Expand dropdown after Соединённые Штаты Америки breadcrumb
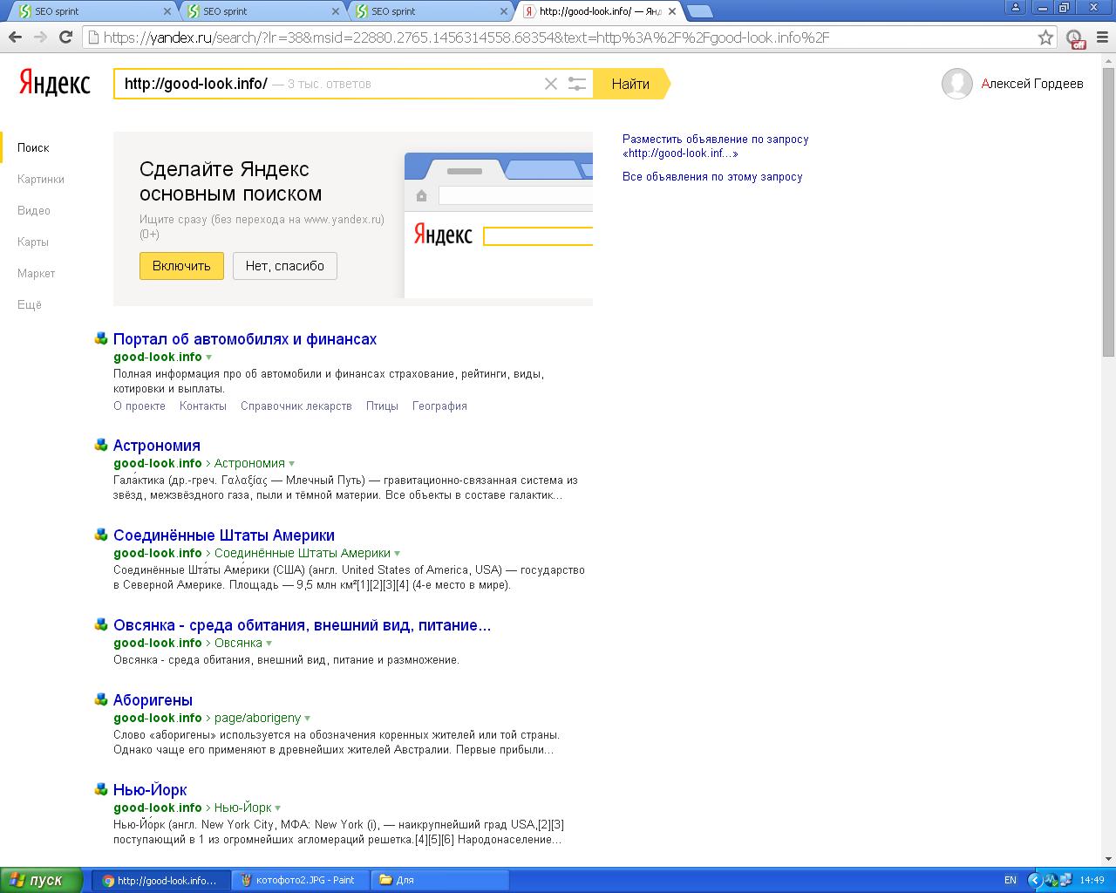 397,554
